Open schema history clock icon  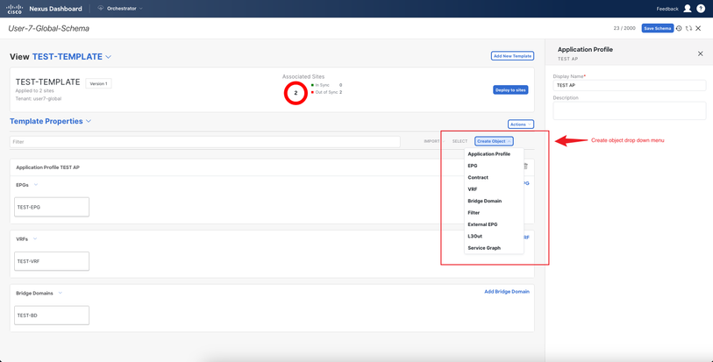point(679,28)
